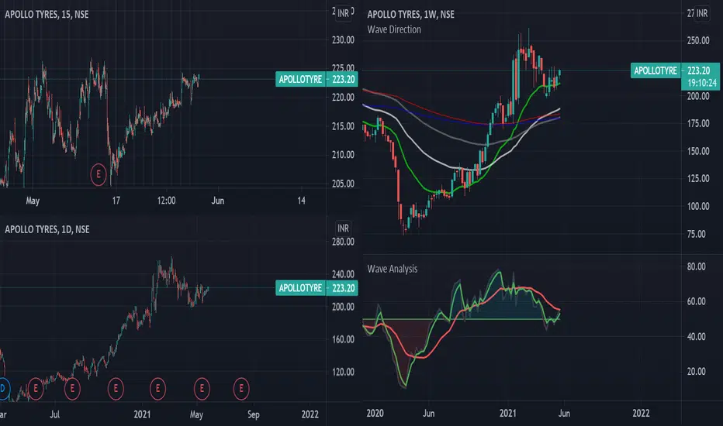This screenshot has width=723, height=426.
Task: Click the 120.00 price level on daily chart
Action: click(x=343, y=372)
